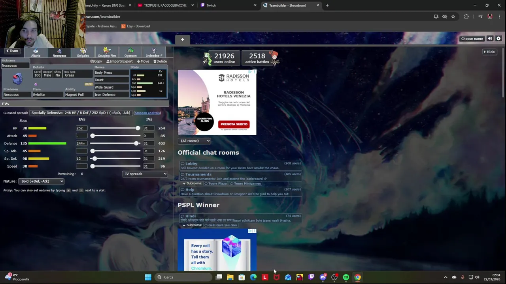Click the Attack IV input field
Viewport: 506px width, 284px height.
coord(148,136)
